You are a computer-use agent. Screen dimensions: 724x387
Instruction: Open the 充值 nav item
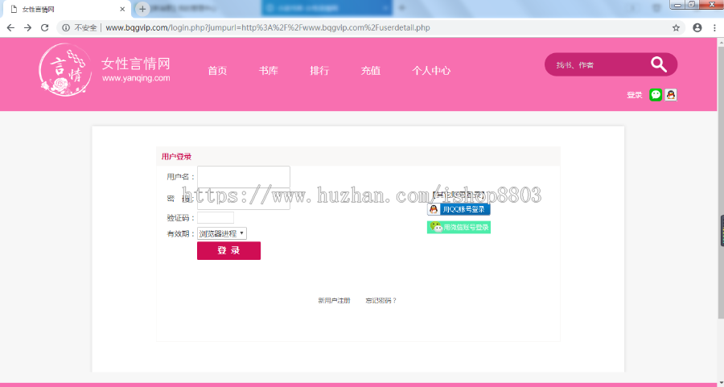(x=371, y=71)
